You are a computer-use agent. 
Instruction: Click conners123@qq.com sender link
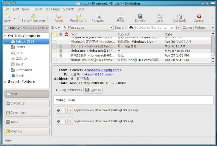(x=103, y=70)
